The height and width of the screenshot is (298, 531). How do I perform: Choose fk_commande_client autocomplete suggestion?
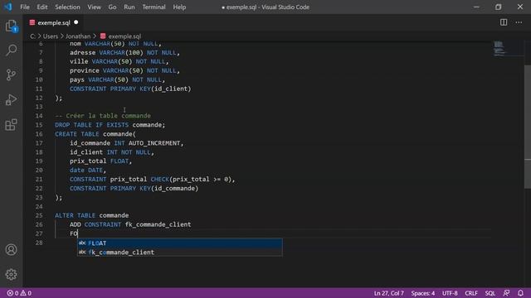click(x=179, y=252)
